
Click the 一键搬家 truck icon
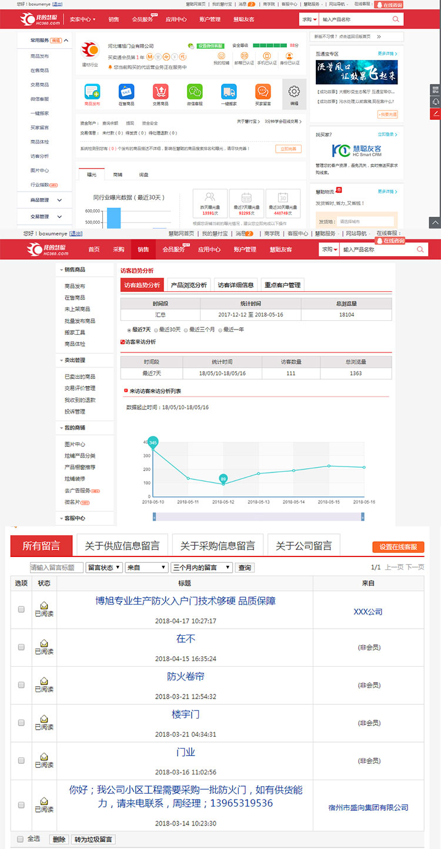coord(229,92)
